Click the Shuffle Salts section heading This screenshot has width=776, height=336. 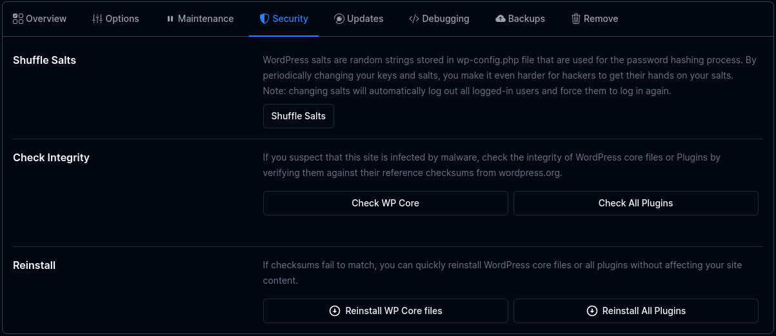coord(45,60)
